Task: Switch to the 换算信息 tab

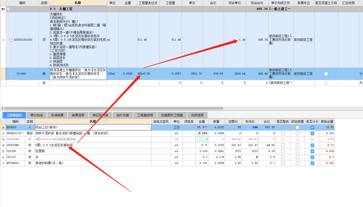Action: 78,115
